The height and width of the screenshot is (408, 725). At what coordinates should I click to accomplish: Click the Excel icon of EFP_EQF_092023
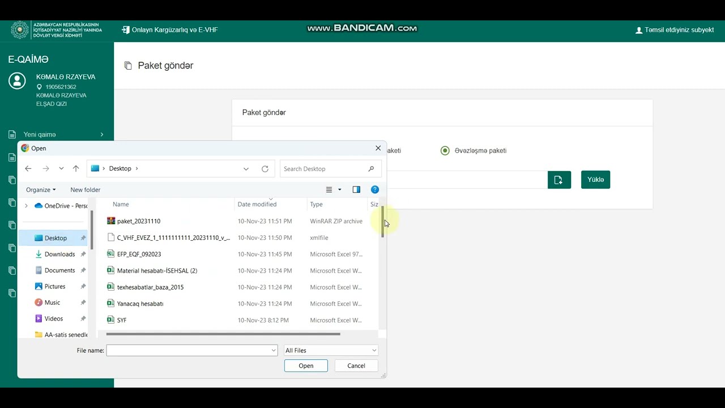[111, 254]
